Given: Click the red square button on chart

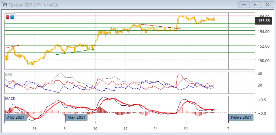Looking at the screenshot, I should click(x=7, y=17).
